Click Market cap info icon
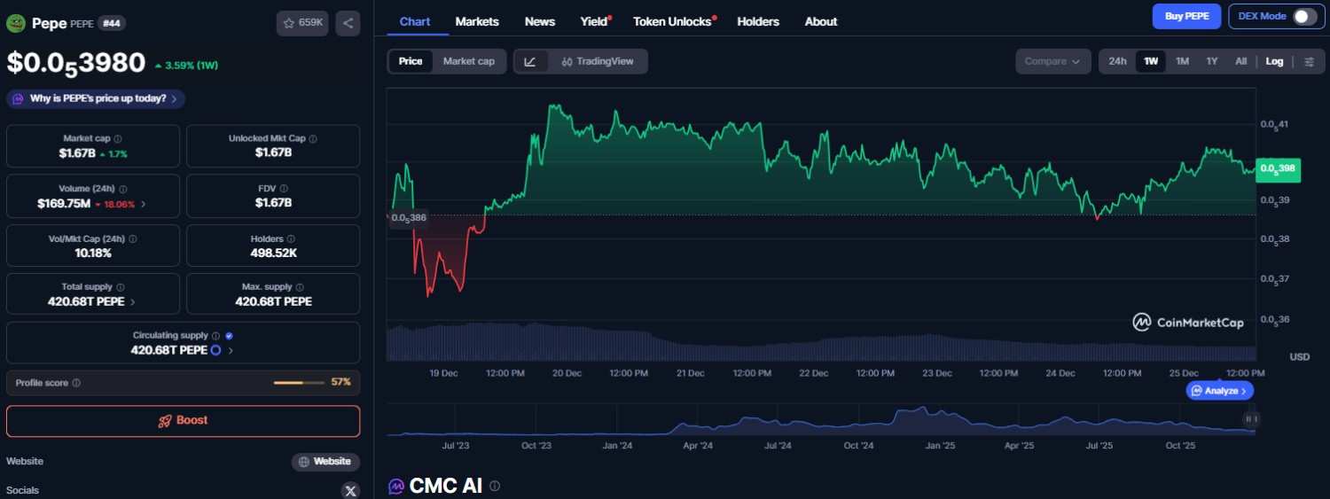Image resolution: width=1330 pixels, height=499 pixels. click(118, 139)
